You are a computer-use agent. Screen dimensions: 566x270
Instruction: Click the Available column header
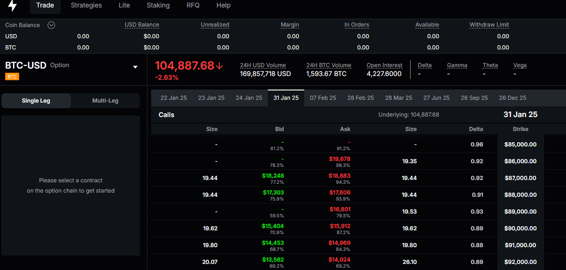427,25
